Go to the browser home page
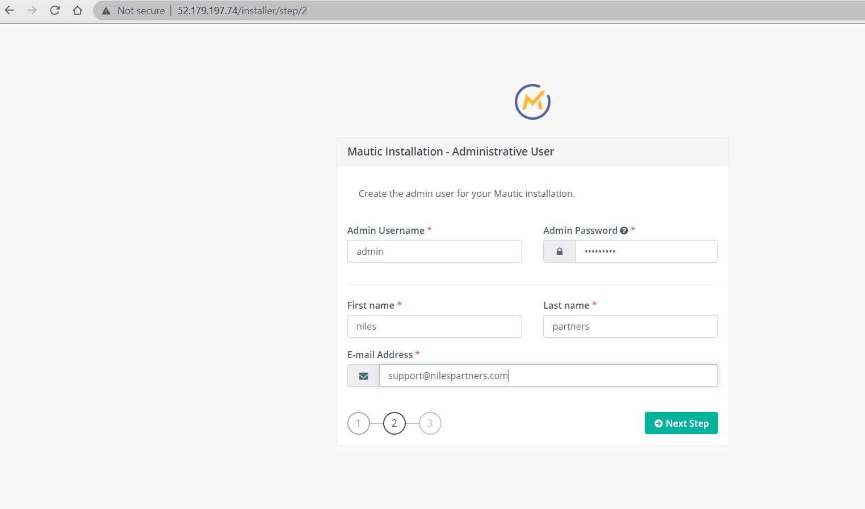 click(78, 10)
